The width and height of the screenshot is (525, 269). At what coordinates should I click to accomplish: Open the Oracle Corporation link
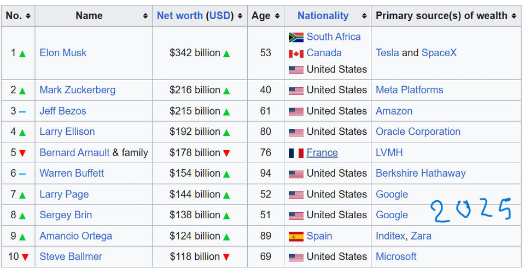coord(418,131)
